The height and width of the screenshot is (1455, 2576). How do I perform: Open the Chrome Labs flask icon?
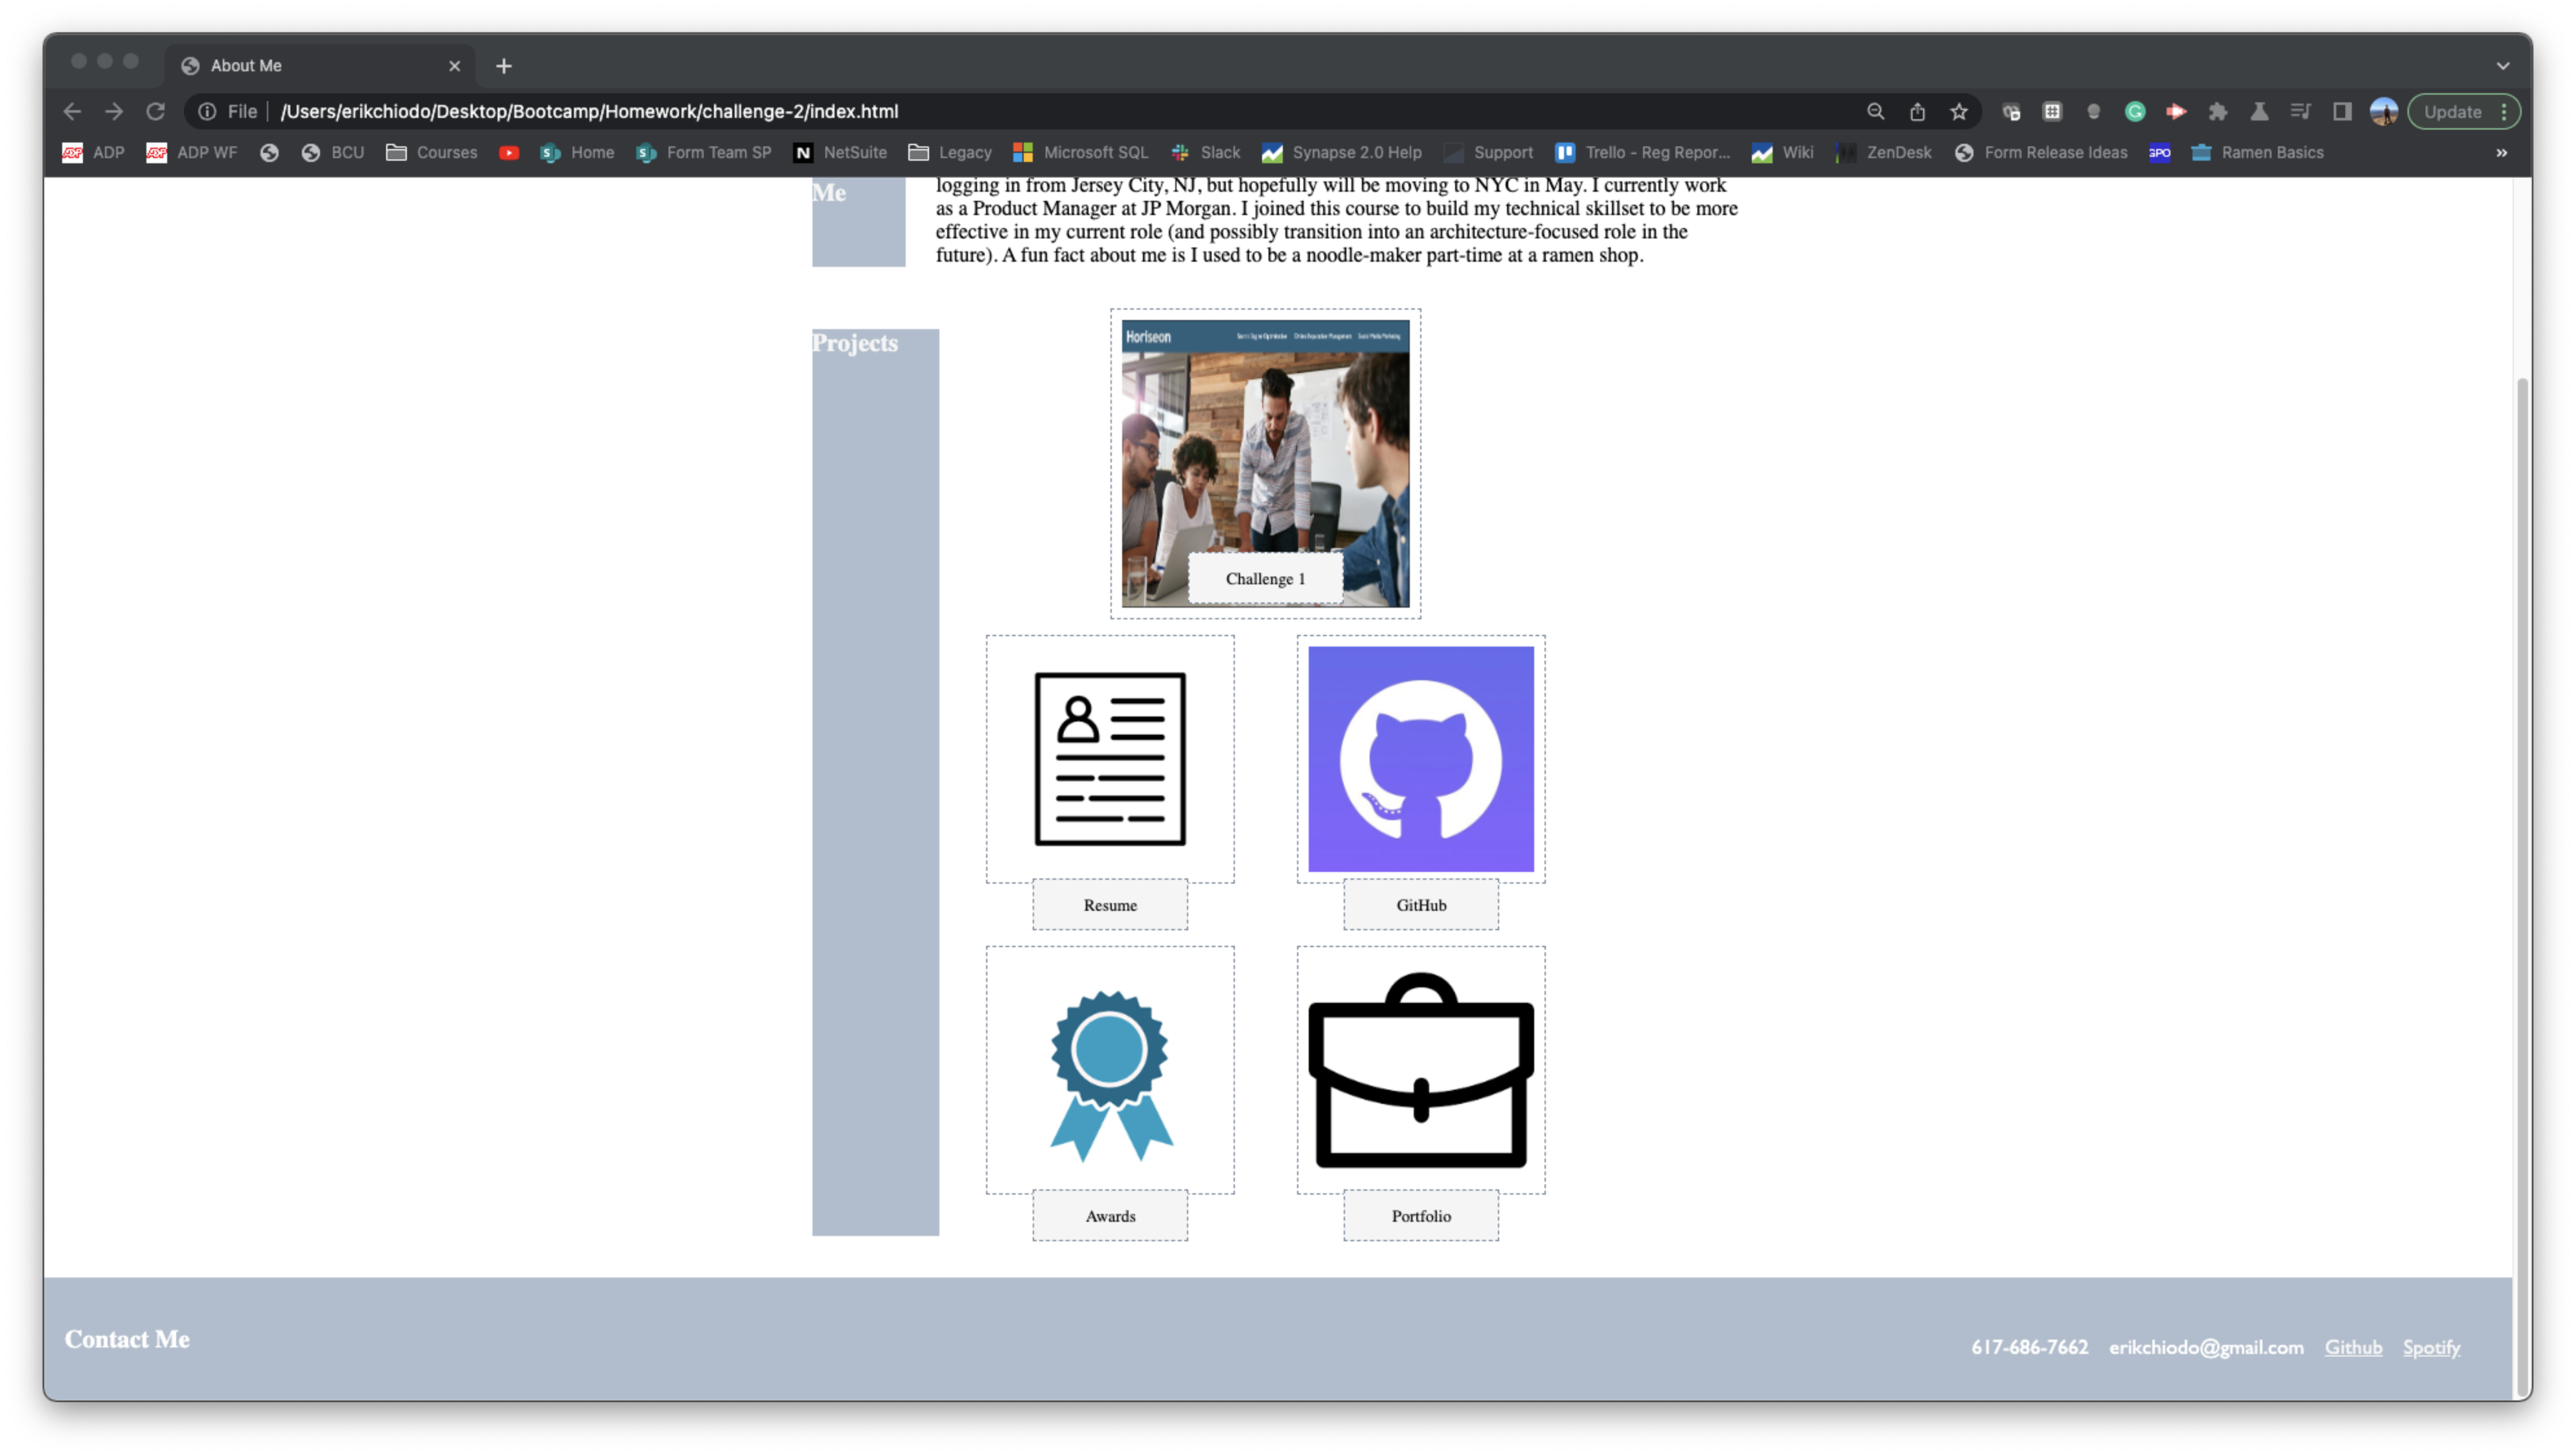point(2259,112)
